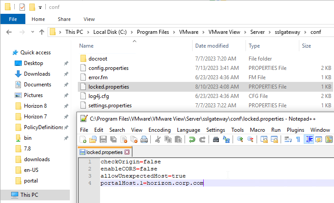The image size is (334, 203).
Task: Click the Open file icon in Notepad++
Action: pos(93,140)
